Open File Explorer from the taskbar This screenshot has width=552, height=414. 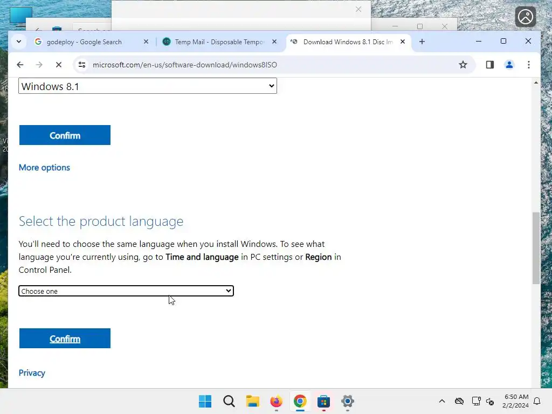click(252, 401)
